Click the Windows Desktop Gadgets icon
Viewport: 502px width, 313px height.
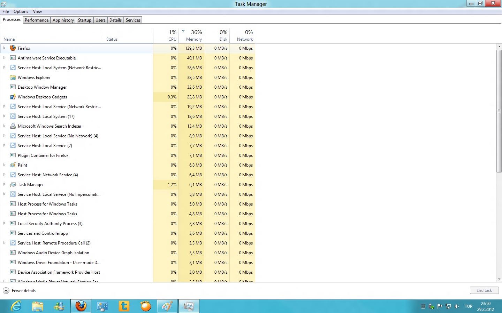tap(13, 97)
